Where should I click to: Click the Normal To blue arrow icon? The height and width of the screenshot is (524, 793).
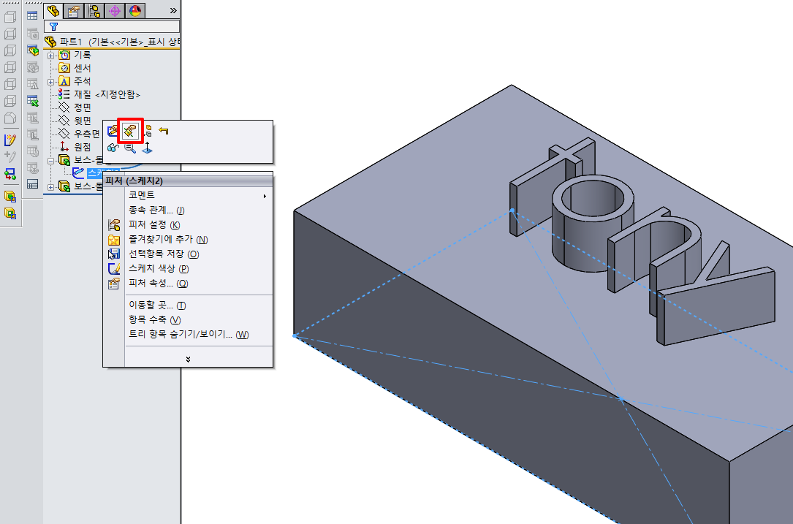click(148, 148)
